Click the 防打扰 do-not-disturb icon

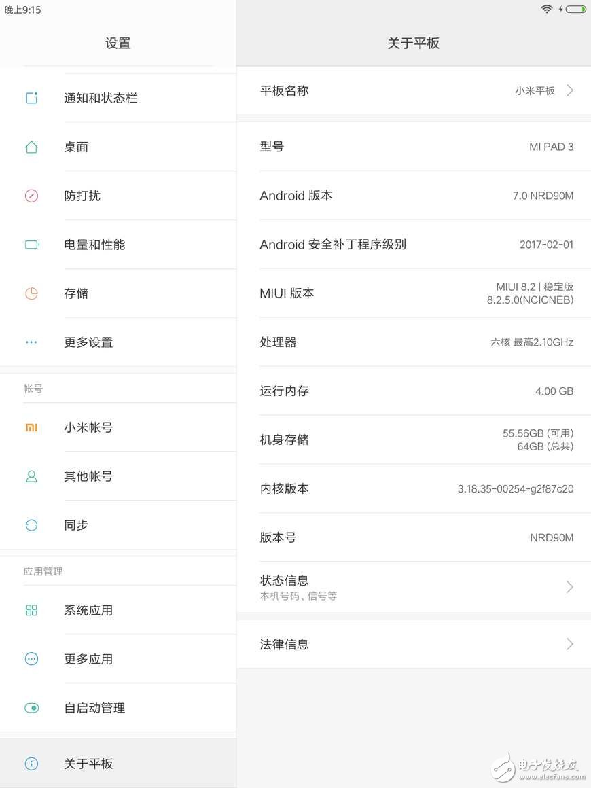[x=31, y=196]
